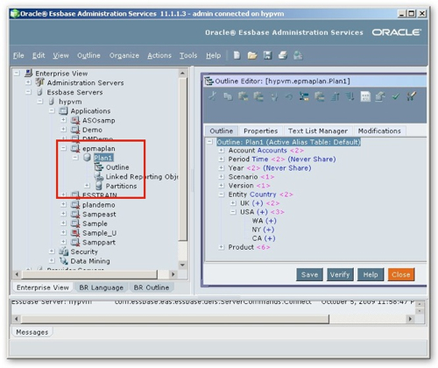
Task: Select the Messages tab at bottom
Action: pyautogui.click(x=32, y=332)
